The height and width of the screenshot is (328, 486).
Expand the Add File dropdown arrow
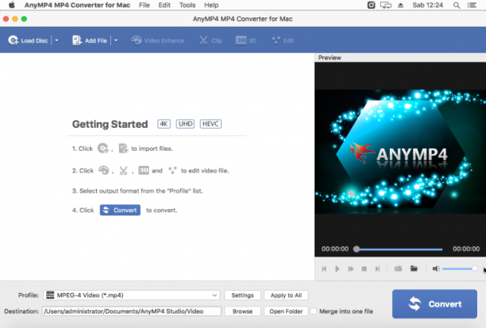click(x=116, y=41)
